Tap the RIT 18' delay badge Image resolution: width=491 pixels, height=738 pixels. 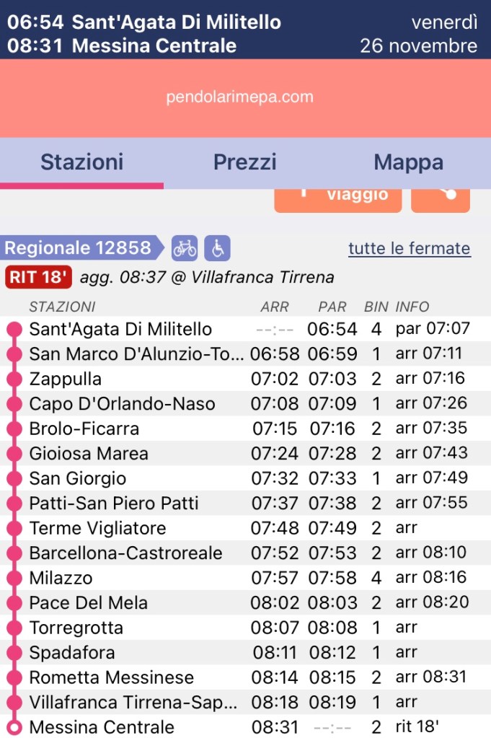(37, 277)
